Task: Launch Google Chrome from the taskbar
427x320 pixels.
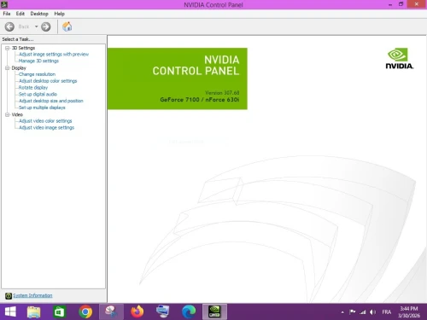Action: coord(85,311)
